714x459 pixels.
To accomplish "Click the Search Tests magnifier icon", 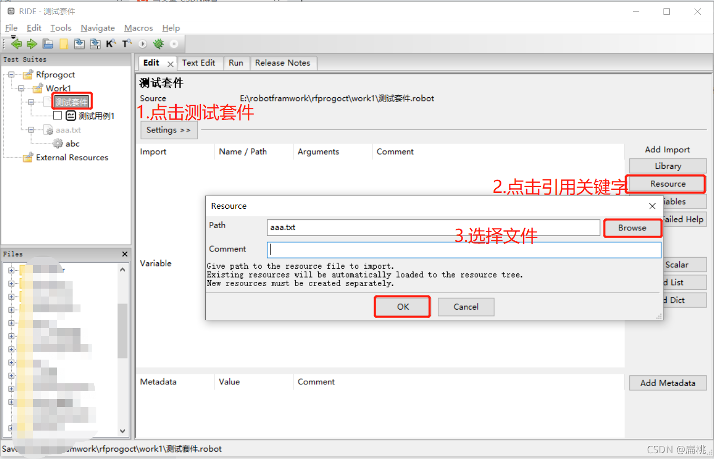I will pyautogui.click(x=127, y=44).
